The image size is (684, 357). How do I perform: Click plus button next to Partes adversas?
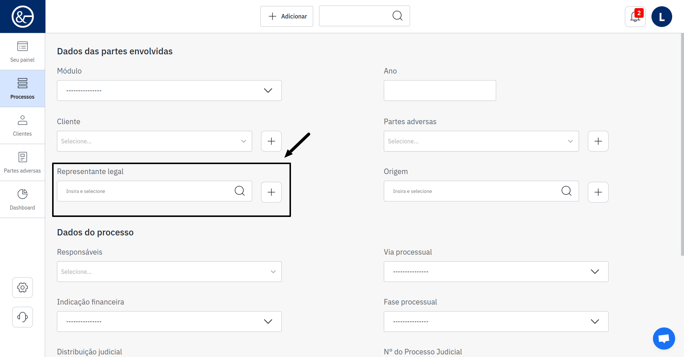point(598,141)
